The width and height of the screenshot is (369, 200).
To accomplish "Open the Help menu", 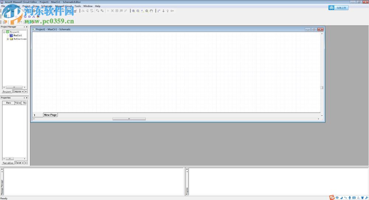I will pyautogui.click(x=98, y=6).
